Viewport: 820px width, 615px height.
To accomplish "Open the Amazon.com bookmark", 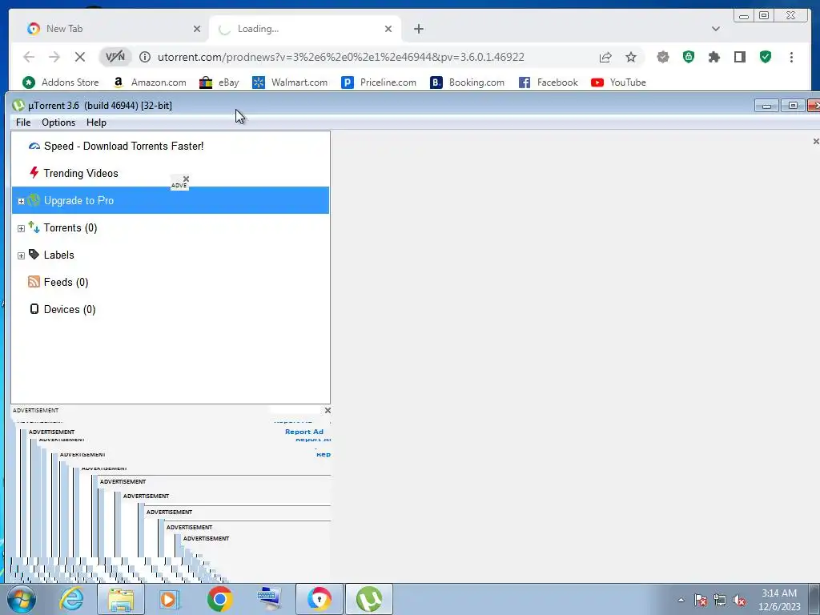I will click(150, 82).
